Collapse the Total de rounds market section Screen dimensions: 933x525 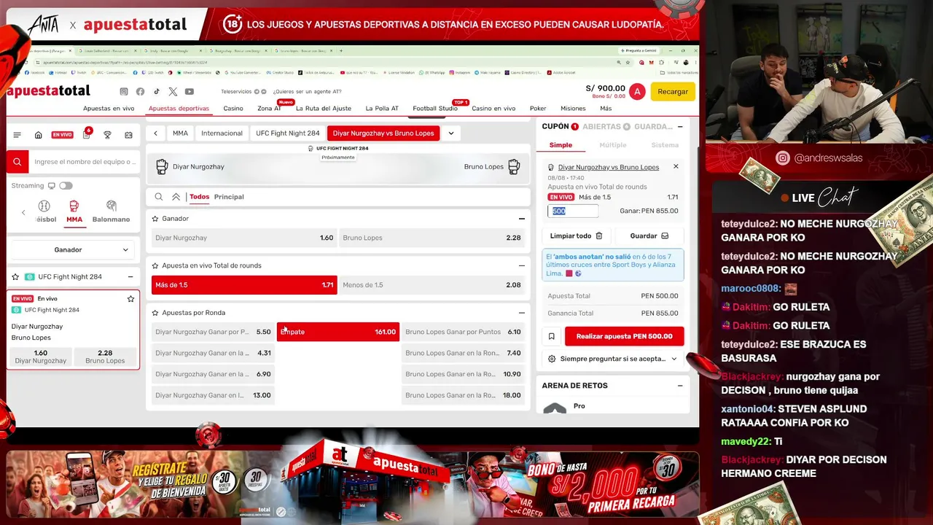pyautogui.click(x=521, y=265)
